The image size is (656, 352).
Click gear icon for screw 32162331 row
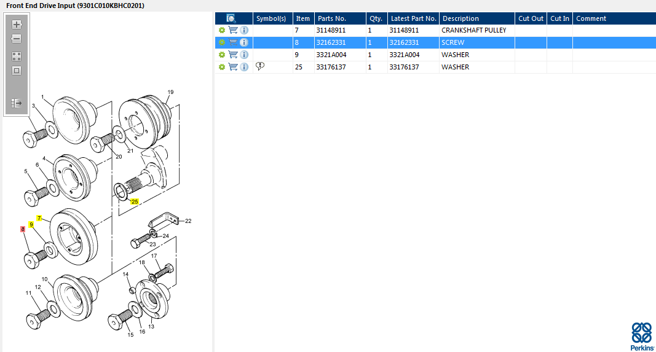(x=222, y=42)
